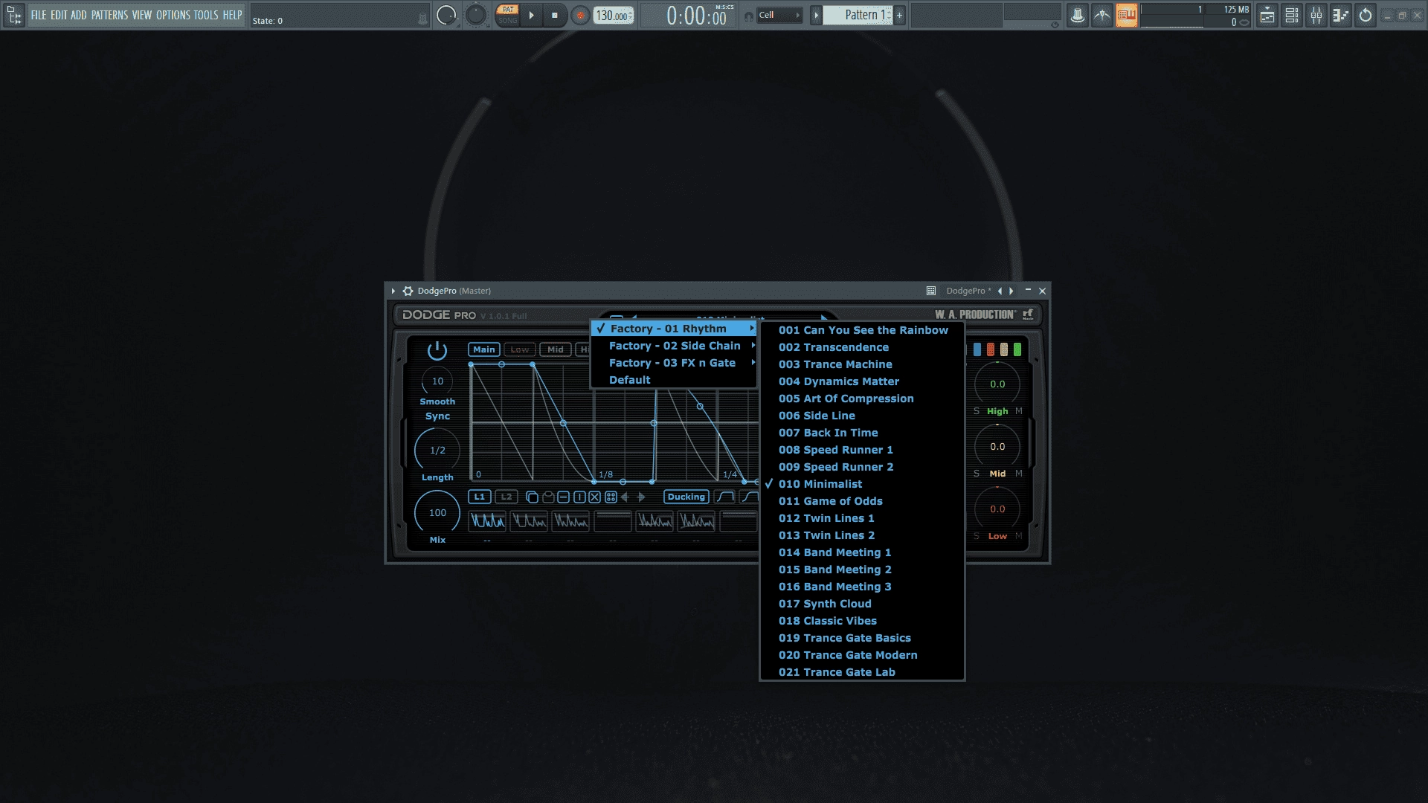Open the Cell snap dropdown
1428x803 pixels.
coord(779,15)
